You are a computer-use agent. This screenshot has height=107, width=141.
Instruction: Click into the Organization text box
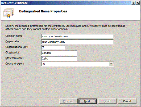click(x=77, y=42)
